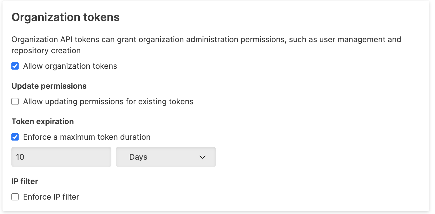Disable the Enforce maximum token duration checkbox
This screenshot has height=214, width=435.
click(x=15, y=137)
